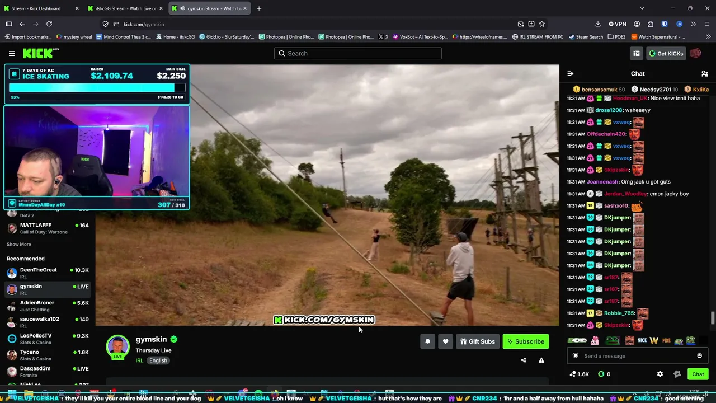This screenshot has height=403, width=716.
Task: Subscribe to gymskin
Action: coord(526,341)
